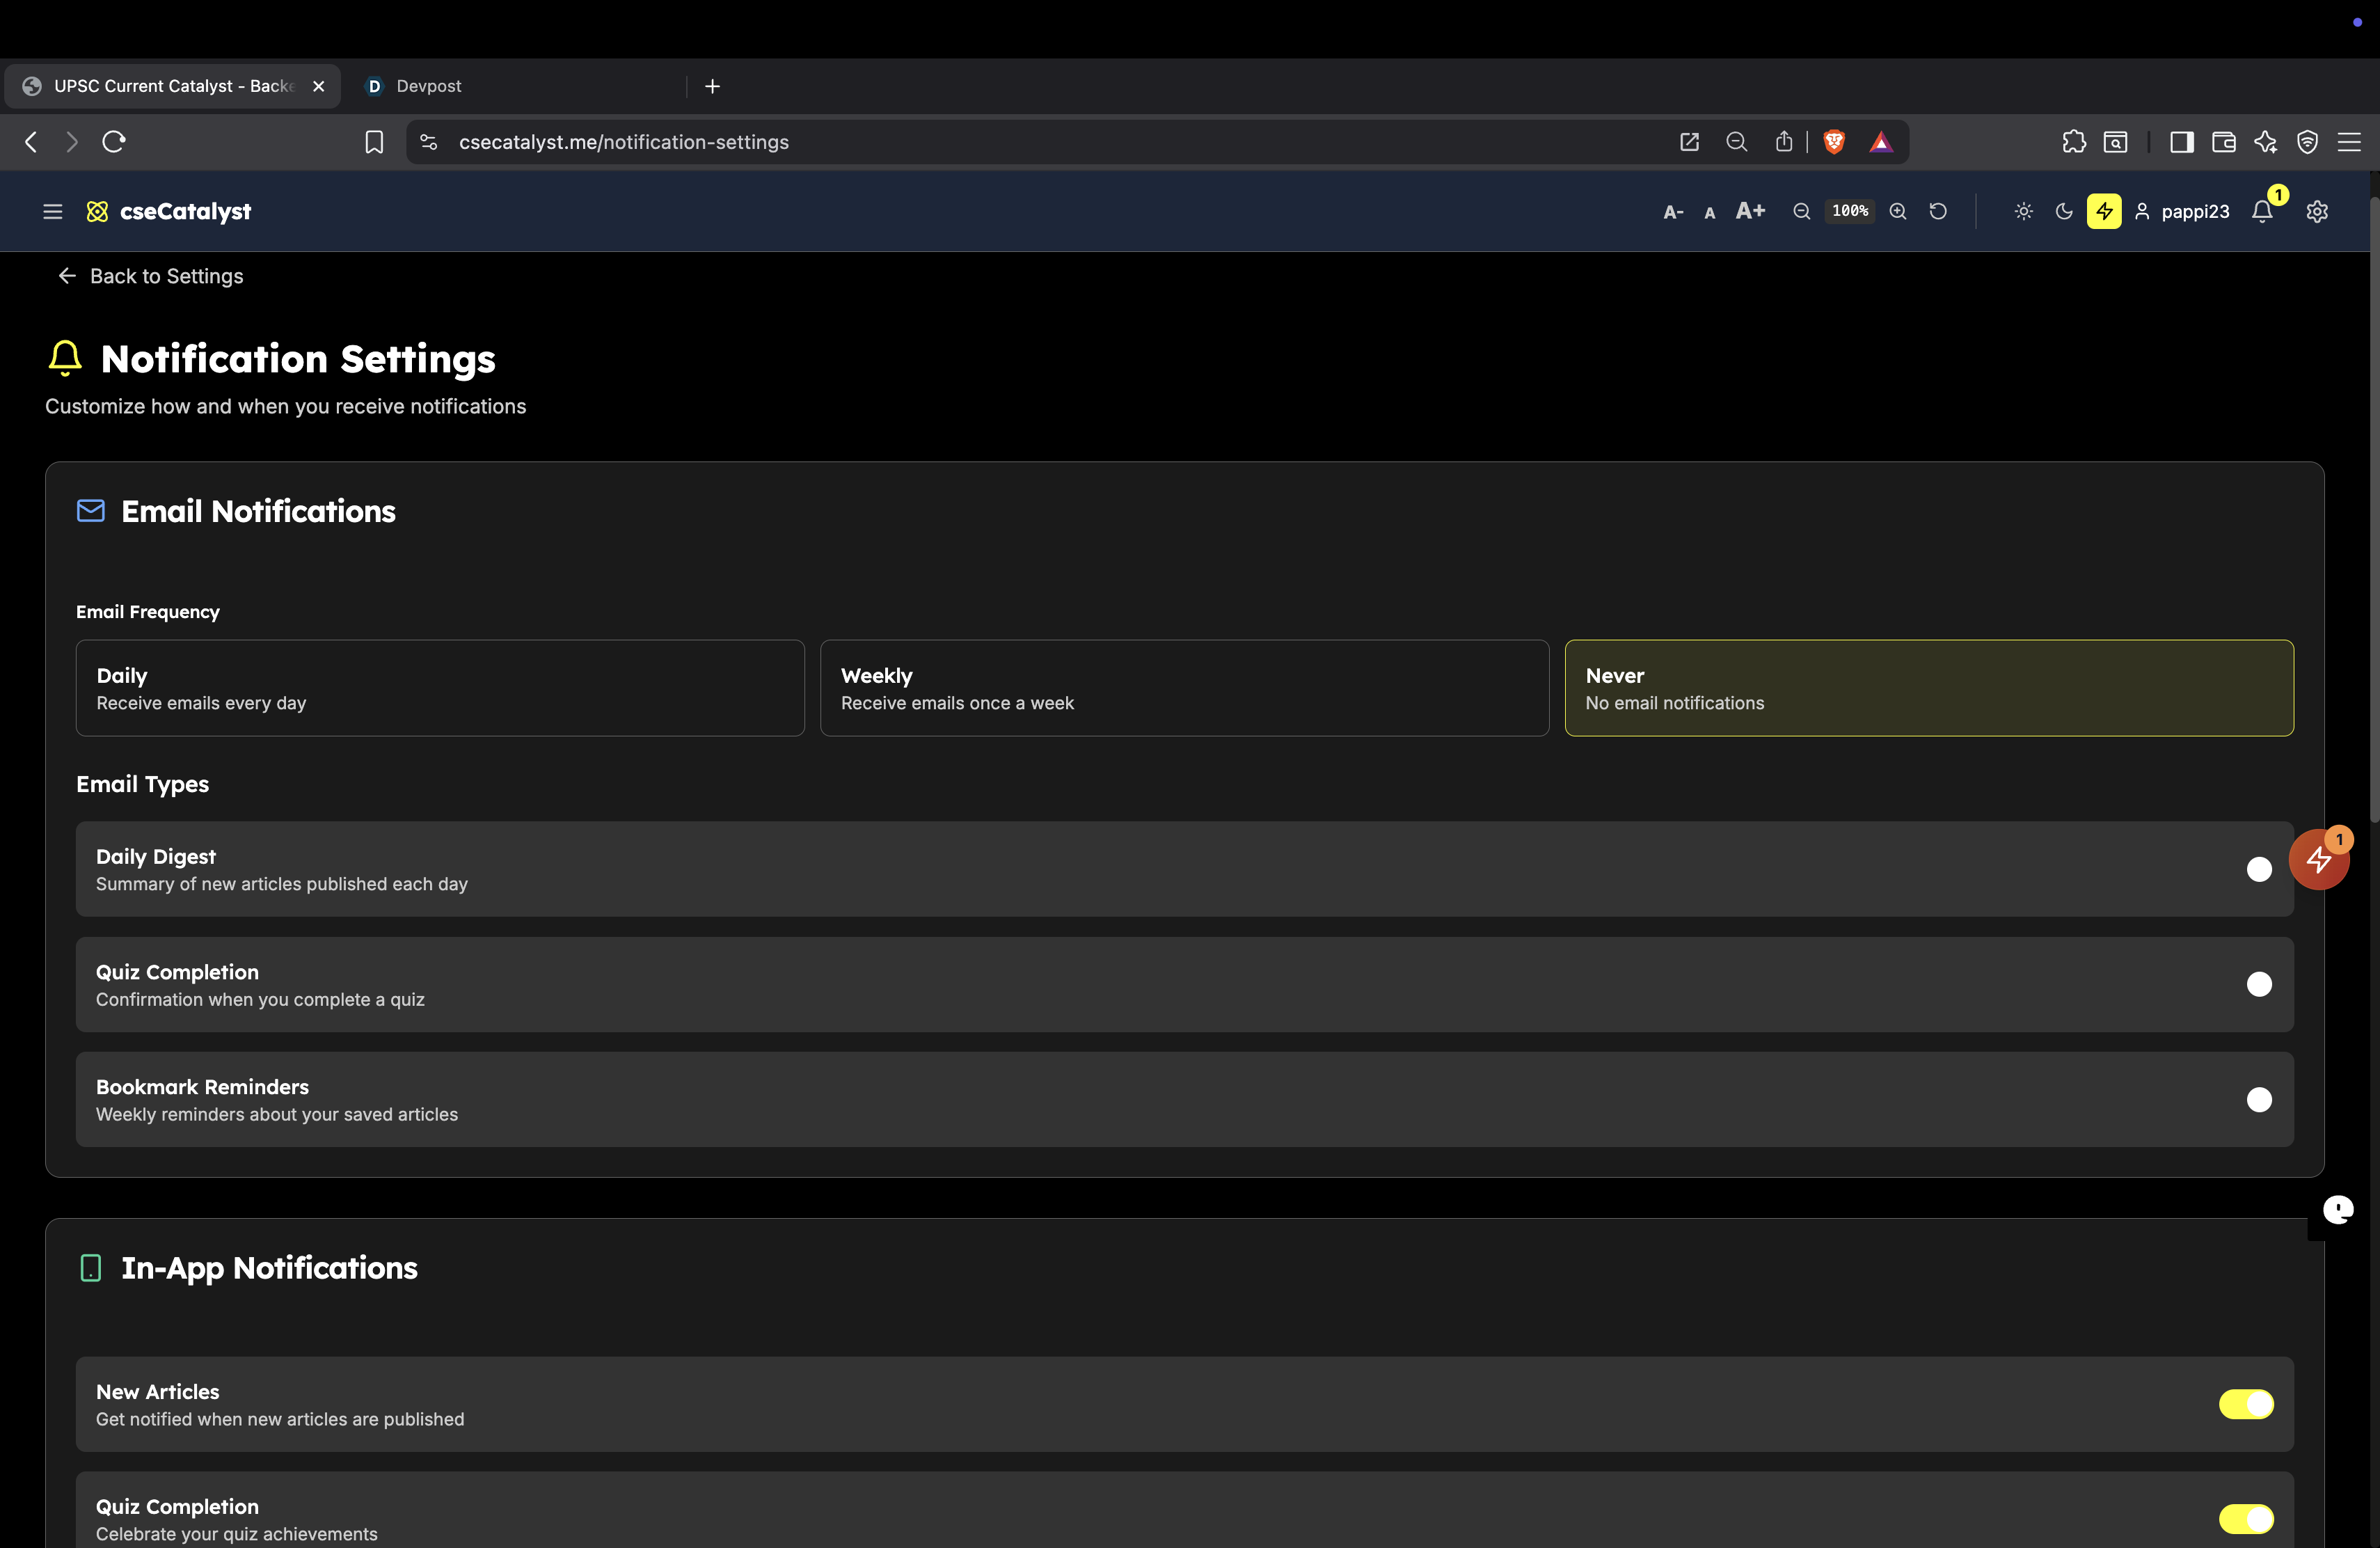Switch to dark mode moon icon
This screenshot has width=2380, height=1548.
coord(2064,211)
